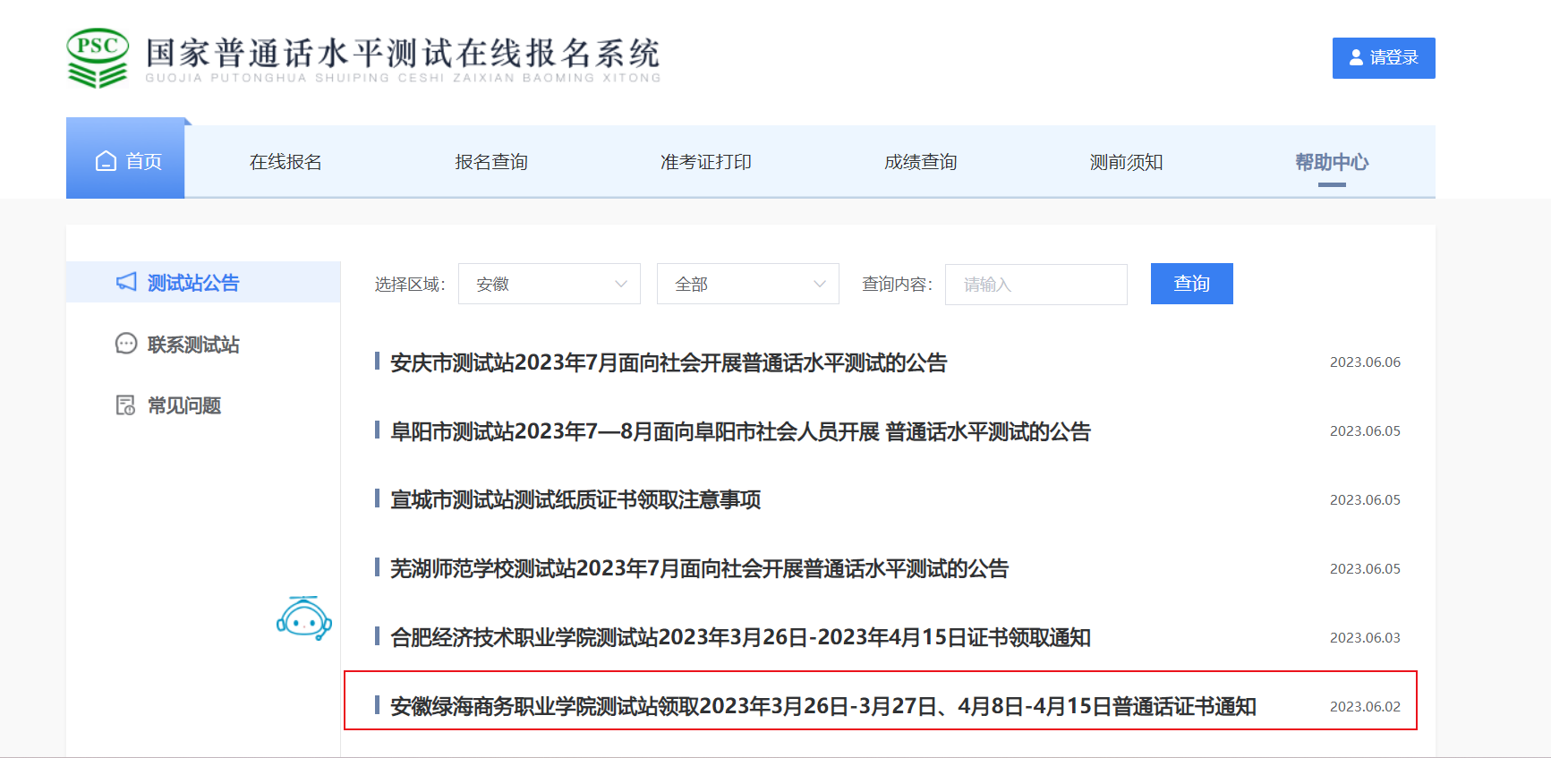Image resolution: width=1551 pixels, height=758 pixels.
Task: Click the document icon beside 常见问题
Action: (x=126, y=405)
